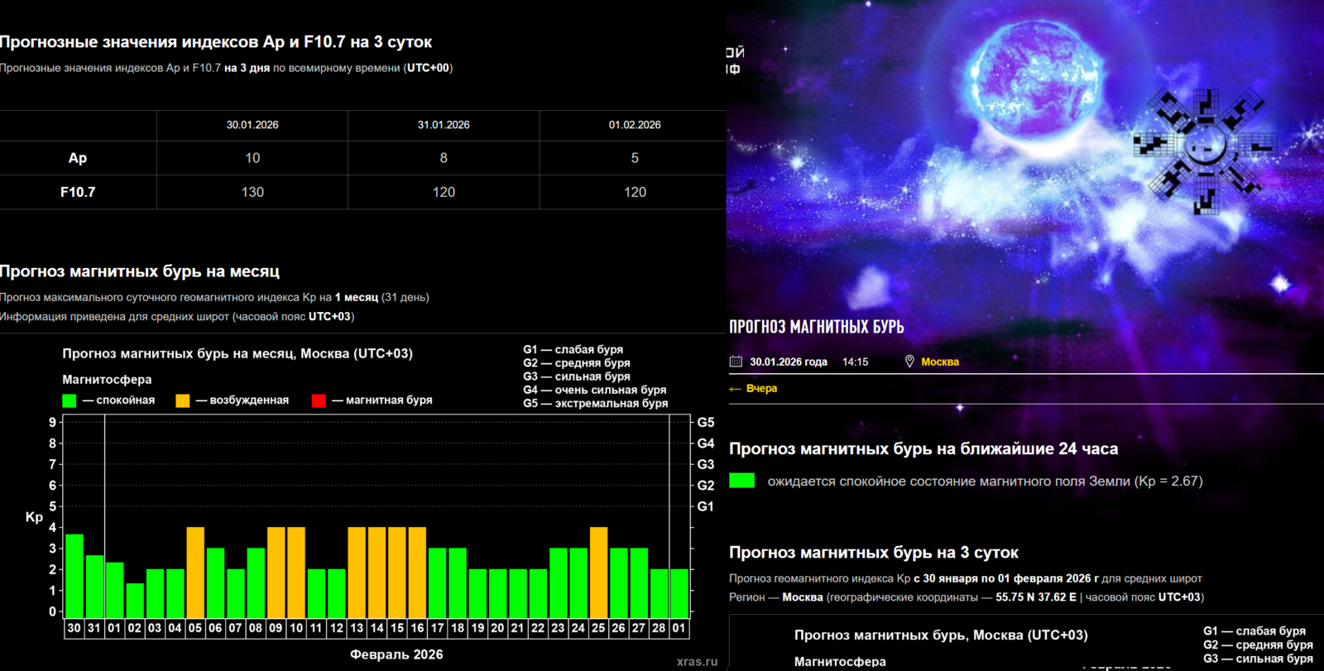Click the satellite emblem in the banner
Viewport: 1324px width, 671px height.
[1204, 149]
